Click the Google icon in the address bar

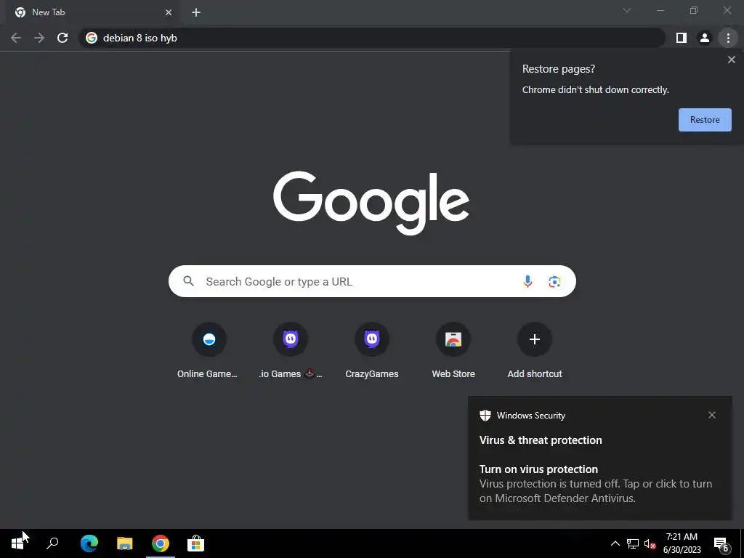pos(92,38)
